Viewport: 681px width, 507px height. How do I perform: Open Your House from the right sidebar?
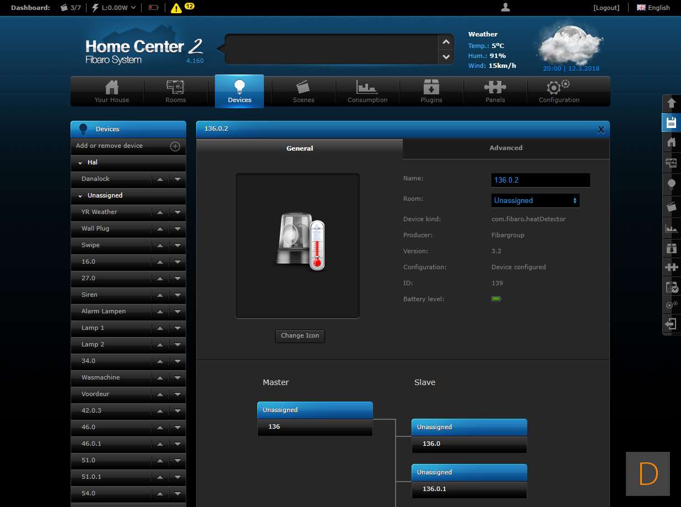coord(671,142)
